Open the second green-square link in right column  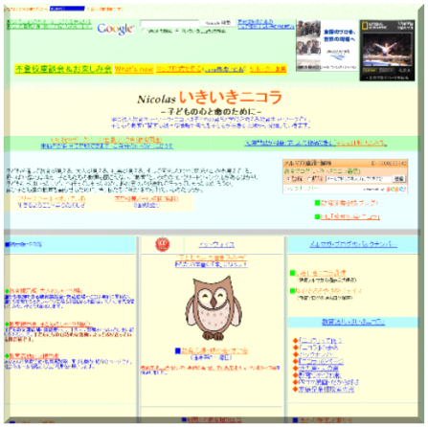tap(328, 291)
